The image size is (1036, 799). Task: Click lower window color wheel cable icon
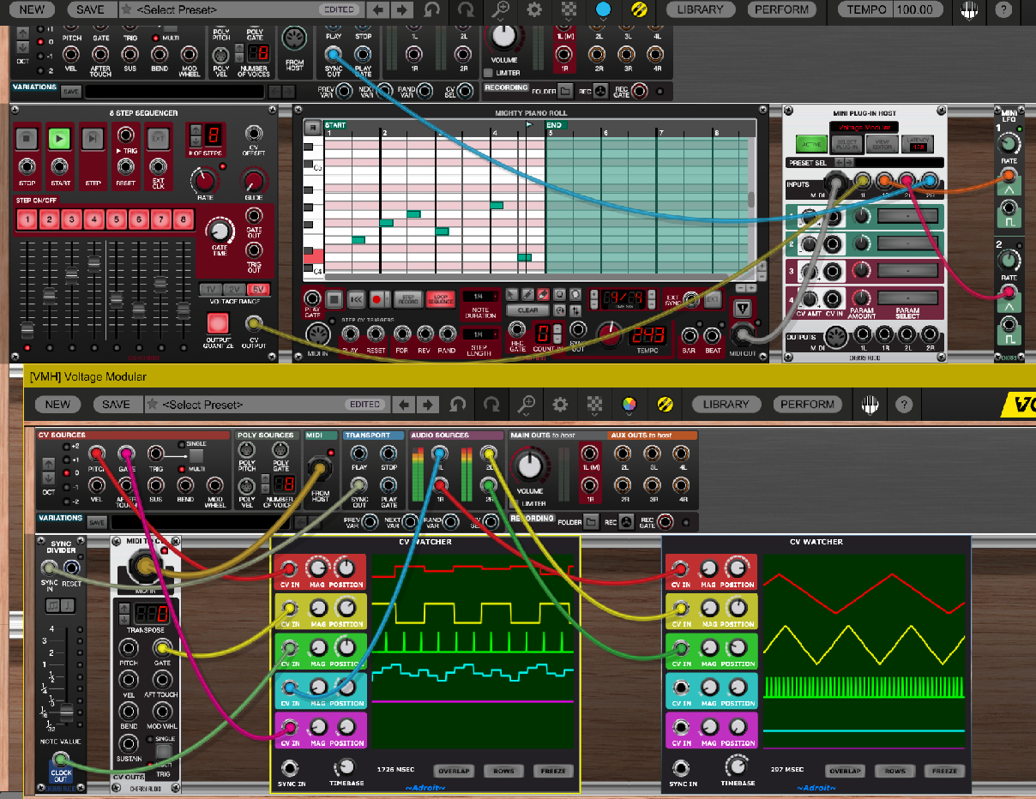[x=629, y=405]
